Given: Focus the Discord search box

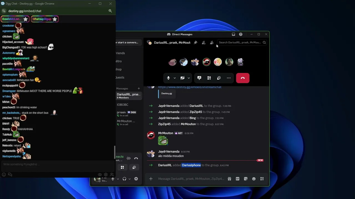Looking at the screenshot, I should pos(242,43).
